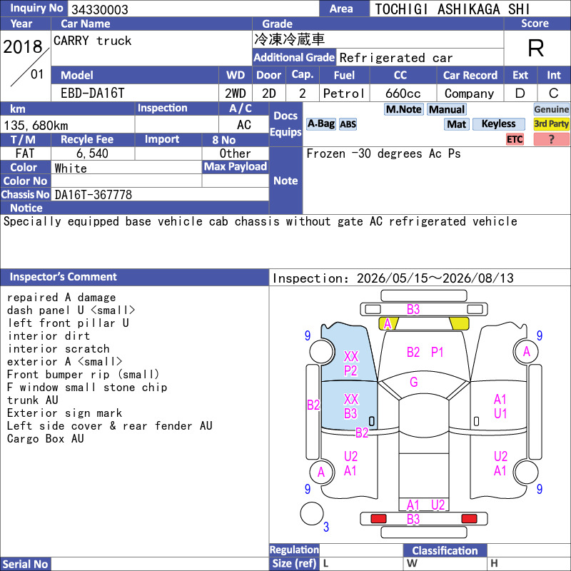Image resolution: width=571 pixels, height=571 pixels.
Task: Click the Mat equipment badge
Action: point(456,124)
